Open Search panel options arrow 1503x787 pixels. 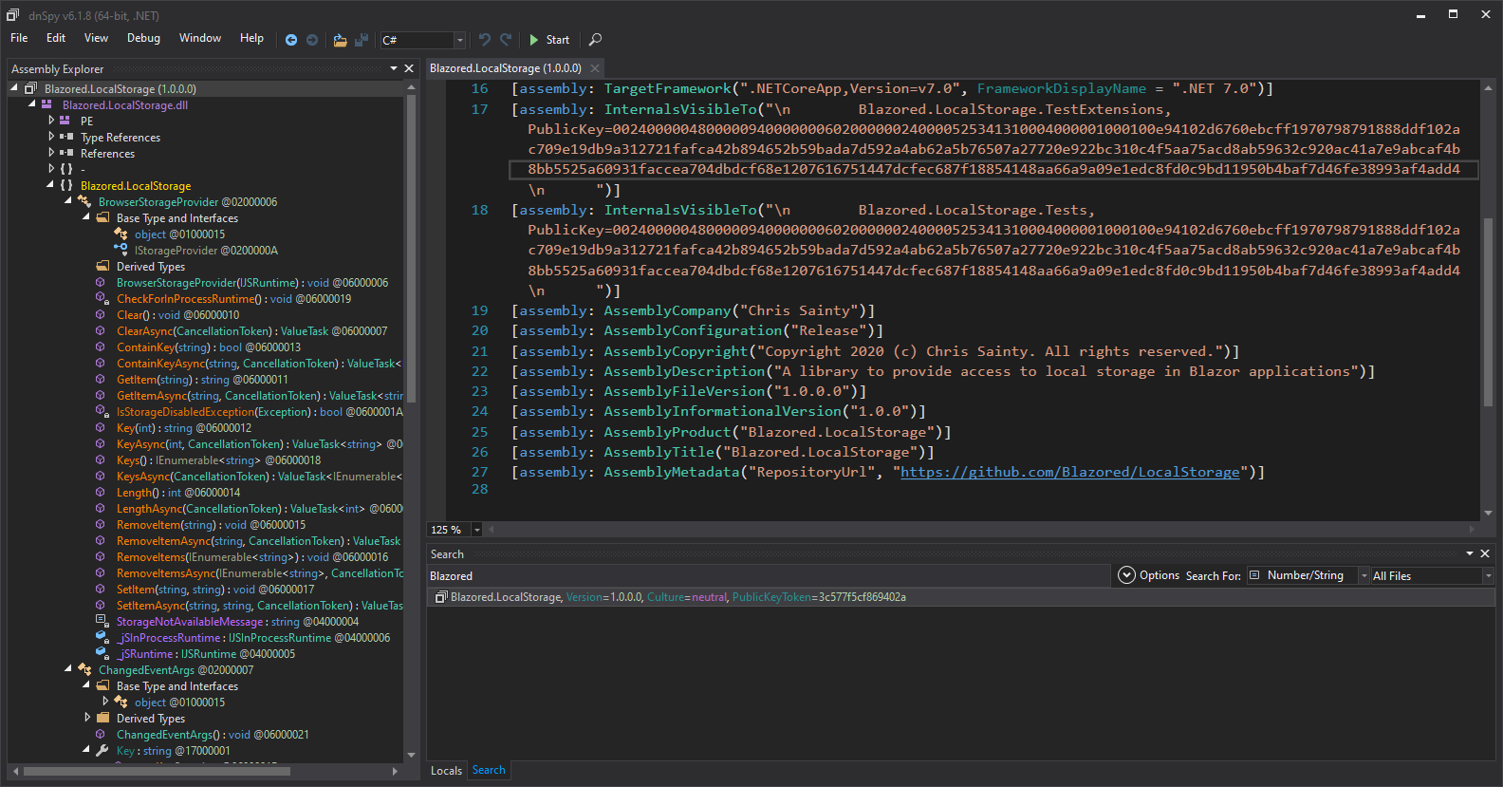[x=1470, y=553]
